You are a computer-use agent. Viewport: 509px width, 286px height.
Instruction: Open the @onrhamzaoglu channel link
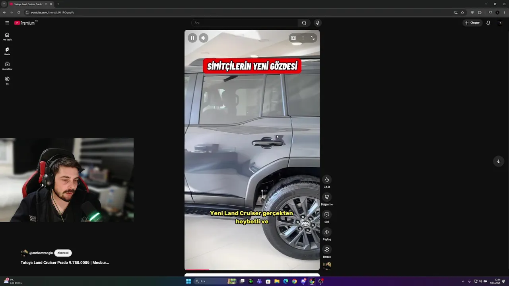[x=41, y=253]
